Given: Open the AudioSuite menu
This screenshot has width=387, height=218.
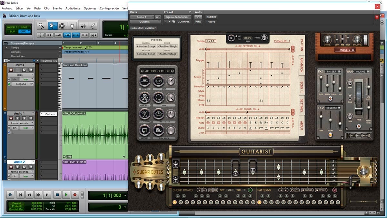Looking at the screenshot, I should (x=73, y=8).
